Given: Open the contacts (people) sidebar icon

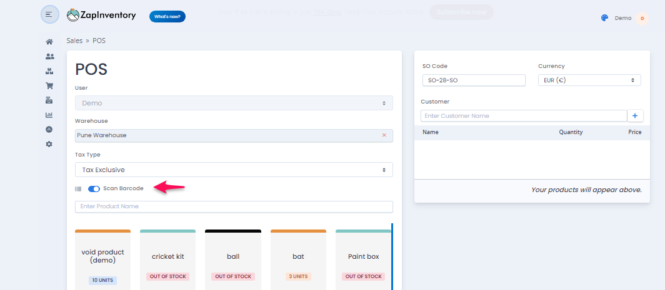Looking at the screenshot, I should (x=49, y=56).
